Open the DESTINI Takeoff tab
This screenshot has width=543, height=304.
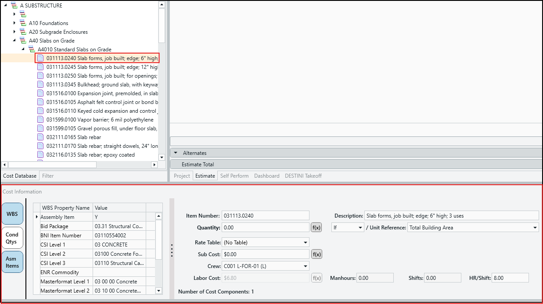click(303, 176)
